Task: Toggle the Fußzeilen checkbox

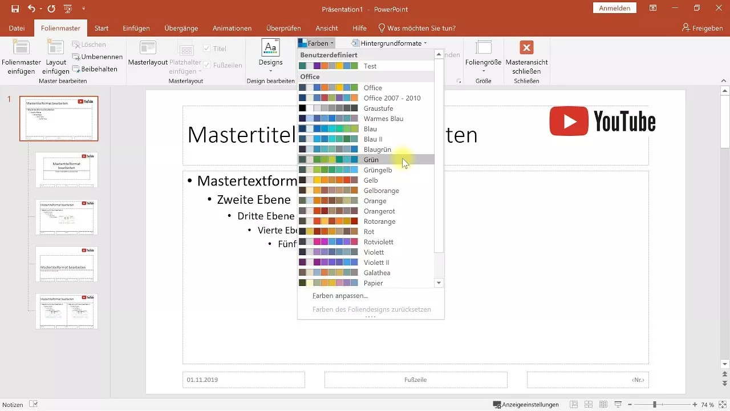Action: pyautogui.click(x=207, y=65)
